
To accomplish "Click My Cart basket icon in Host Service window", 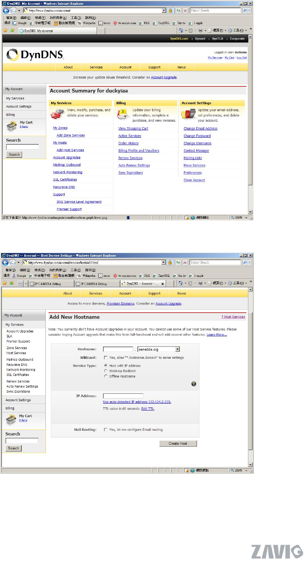I will pos(12,419).
